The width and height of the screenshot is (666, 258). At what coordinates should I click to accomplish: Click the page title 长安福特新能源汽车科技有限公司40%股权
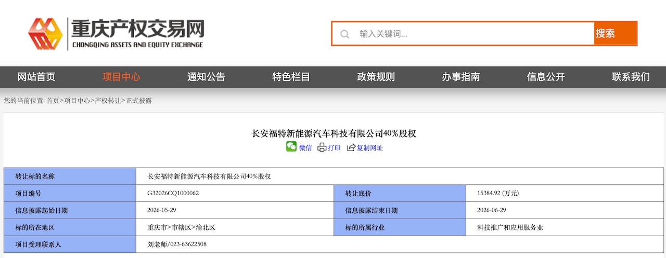coord(334,133)
